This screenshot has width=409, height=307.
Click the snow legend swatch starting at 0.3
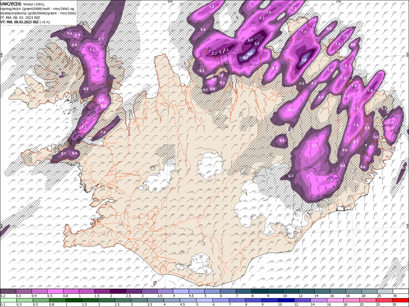(x=24, y=291)
